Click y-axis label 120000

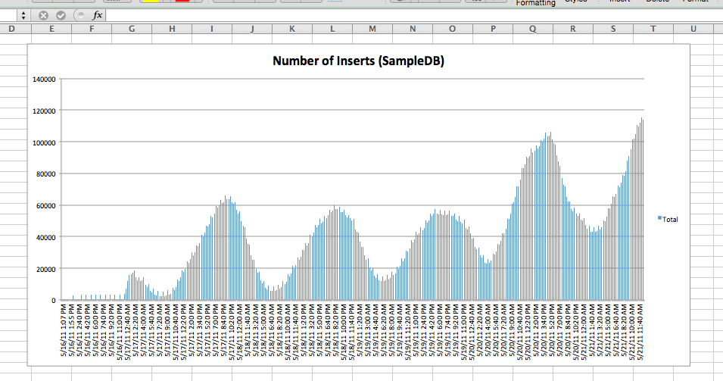(44, 111)
